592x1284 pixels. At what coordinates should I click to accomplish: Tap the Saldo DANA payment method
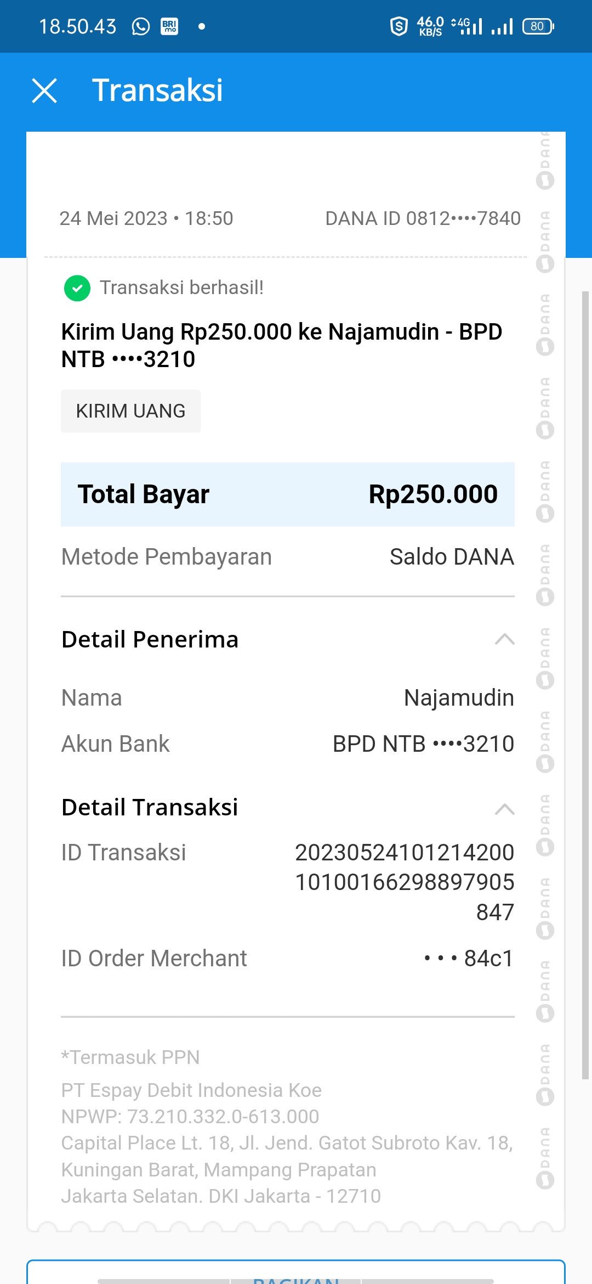(452, 557)
